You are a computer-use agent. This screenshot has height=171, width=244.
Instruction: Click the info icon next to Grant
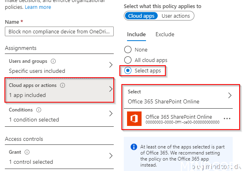[x=27, y=152]
